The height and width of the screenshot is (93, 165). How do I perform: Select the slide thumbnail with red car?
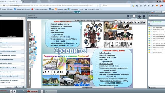tap(32, 39)
